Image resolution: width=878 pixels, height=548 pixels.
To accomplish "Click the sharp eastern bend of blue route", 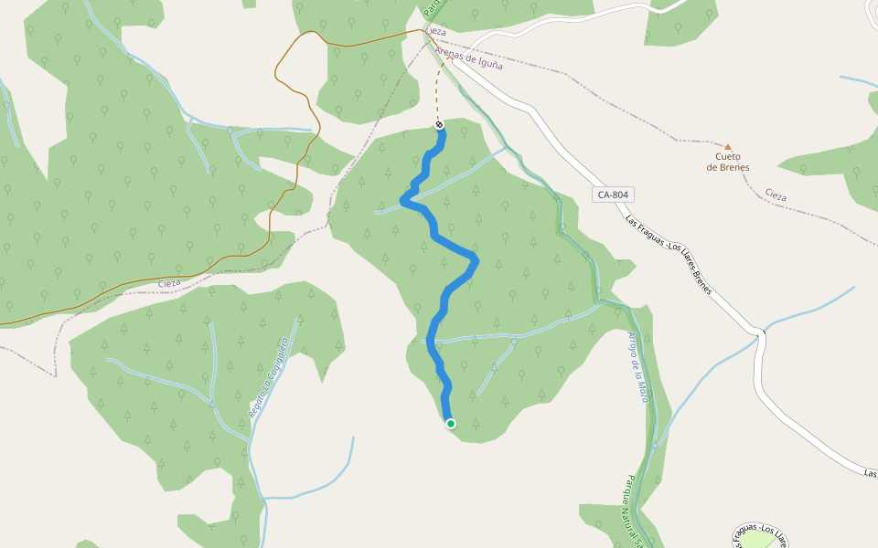I will coord(476,258).
